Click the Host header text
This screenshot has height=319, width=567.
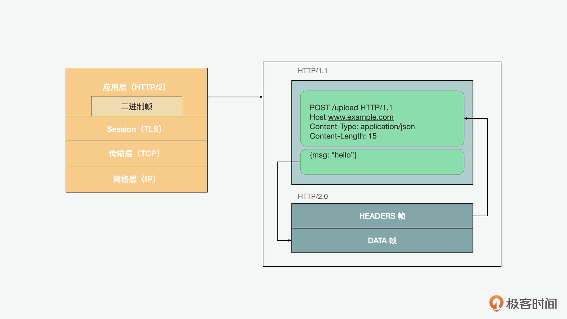point(318,117)
